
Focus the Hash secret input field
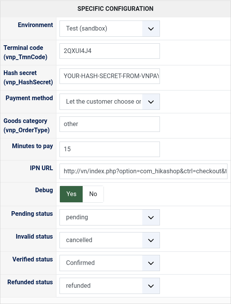click(x=110, y=76)
